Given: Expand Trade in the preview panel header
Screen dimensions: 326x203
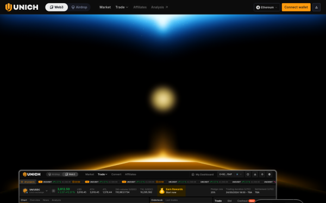Looking at the screenshot, I should click(103, 174).
